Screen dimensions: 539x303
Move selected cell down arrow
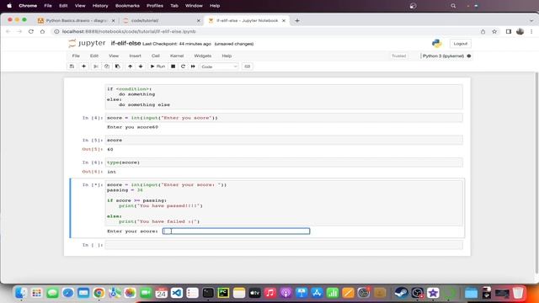pos(141,66)
